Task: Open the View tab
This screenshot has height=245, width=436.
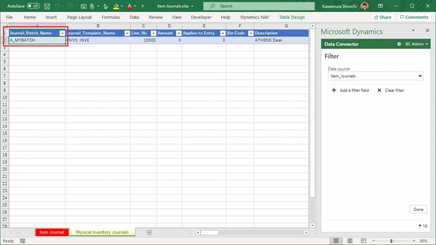Action: point(177,17)
